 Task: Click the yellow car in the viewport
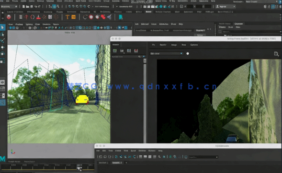(x=82, y=99)
